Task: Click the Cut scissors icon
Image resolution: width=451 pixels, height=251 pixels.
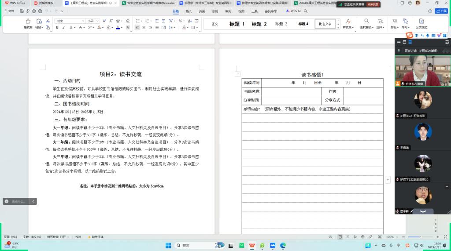Action: click(48, 21)
